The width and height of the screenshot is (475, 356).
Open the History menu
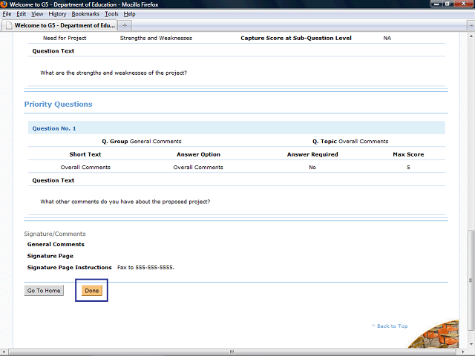pos(57,14)
